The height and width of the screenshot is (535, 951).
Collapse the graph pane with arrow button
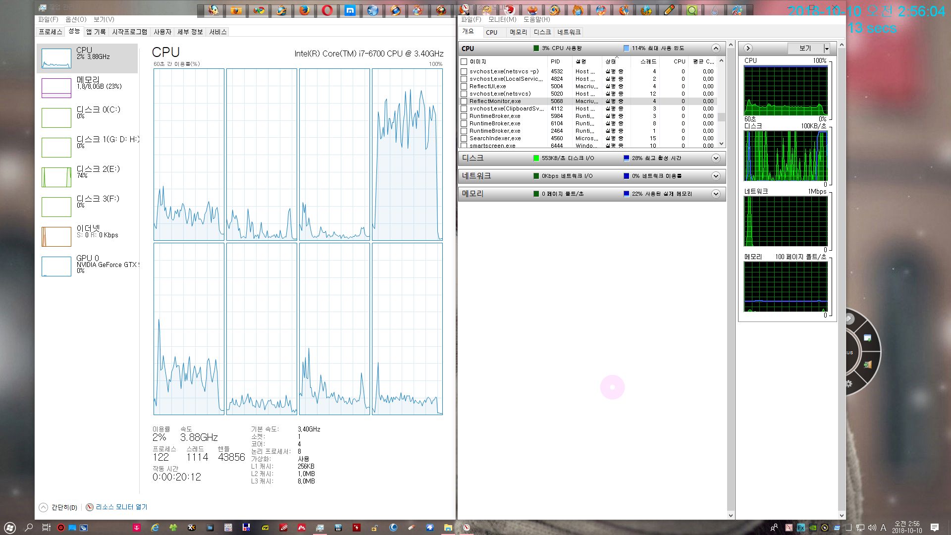[x=748, y=48]
